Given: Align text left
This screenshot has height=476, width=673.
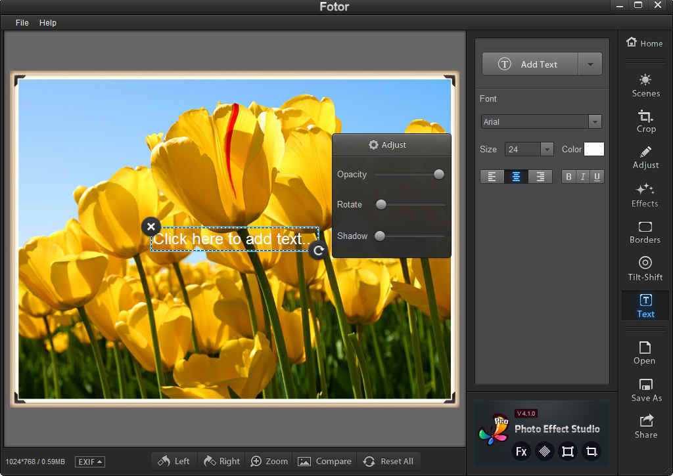Looking at the screenshot, I should click(x=492, y=177).
